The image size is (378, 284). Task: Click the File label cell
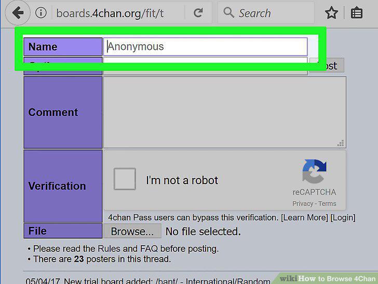pyautogui.click(x=63, y=231)
